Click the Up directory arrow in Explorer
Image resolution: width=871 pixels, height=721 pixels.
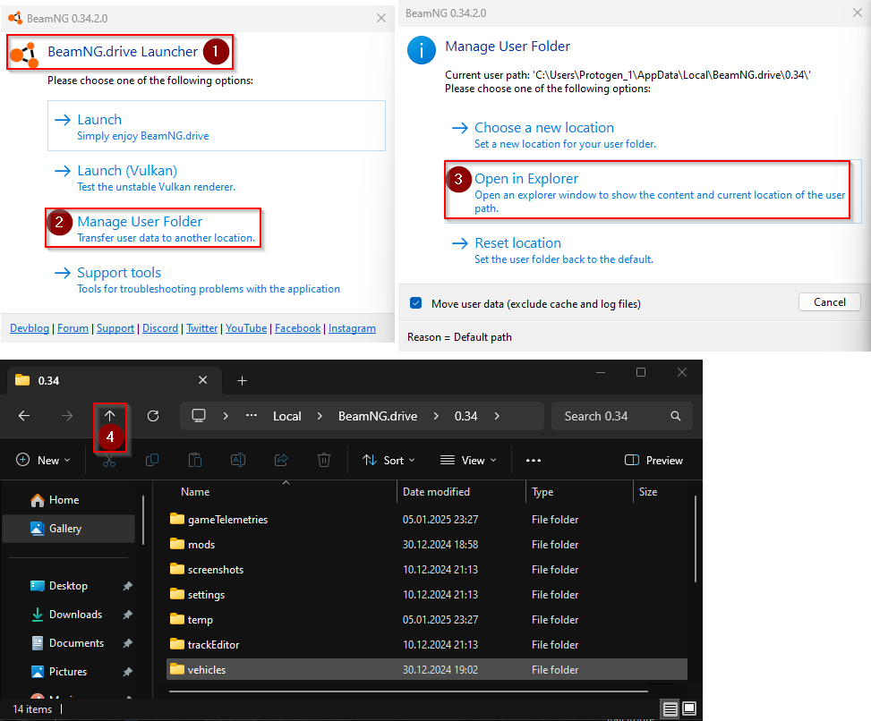tap(110, 416)
